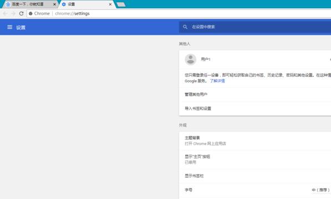This screenshot has height=199, width=331.
Task: Click the reload page button
Action: (21, 13)
